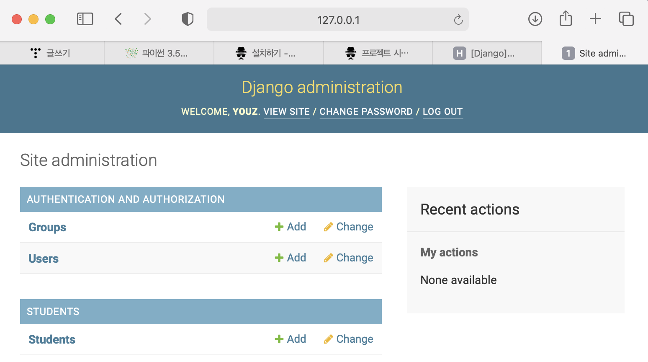Open Authentication and Authorization section header
Viewport: 648px width, 362px height.
tap(126, 199)
